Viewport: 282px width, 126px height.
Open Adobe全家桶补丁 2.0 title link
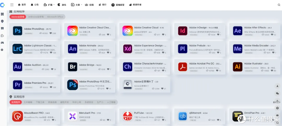tap(146, 82)
